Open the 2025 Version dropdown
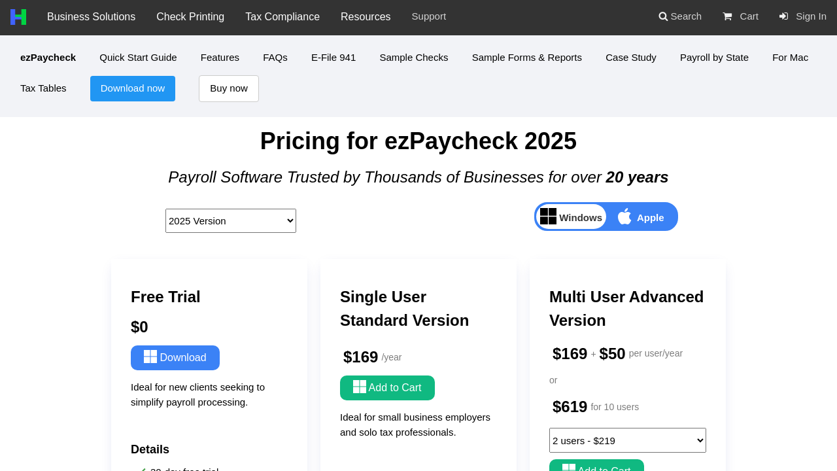This screenshot has width=837, height=471. (x=231, y=221)
